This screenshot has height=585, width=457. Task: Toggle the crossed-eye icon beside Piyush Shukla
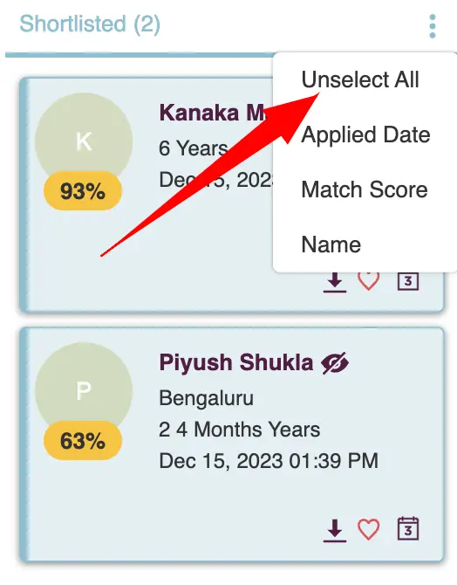[335, 362]
